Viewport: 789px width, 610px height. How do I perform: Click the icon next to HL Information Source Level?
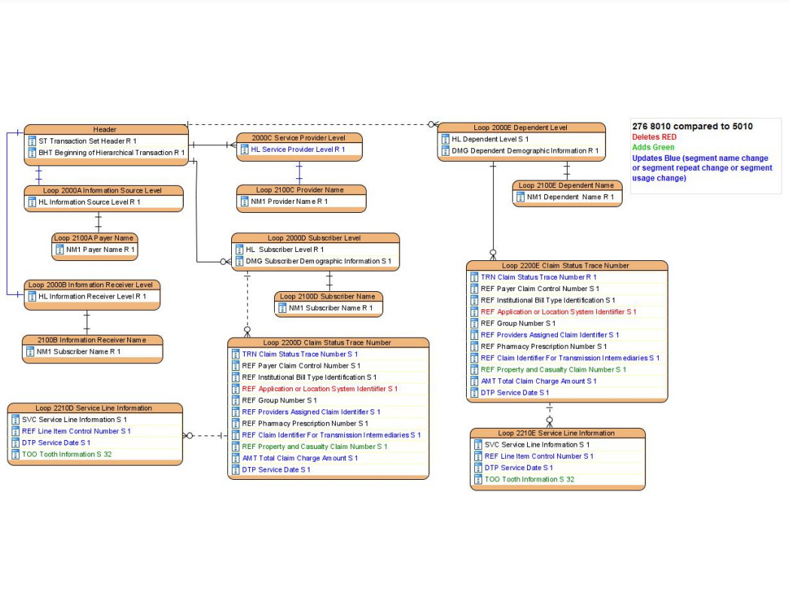pyautogui.click(x=32, y=202)
